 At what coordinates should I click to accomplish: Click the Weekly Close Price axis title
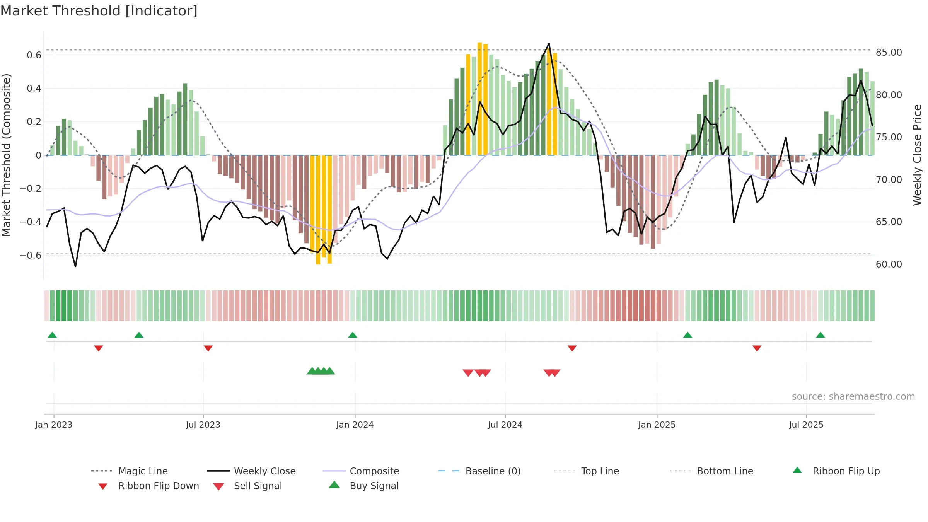[917, 155]
